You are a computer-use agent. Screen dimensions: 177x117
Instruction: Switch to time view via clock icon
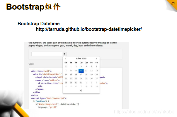[81, 91]
